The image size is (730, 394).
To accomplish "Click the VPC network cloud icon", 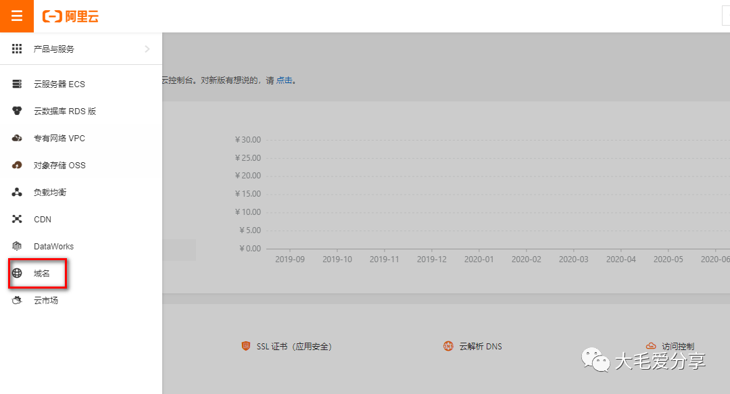I will click(17, 138).
